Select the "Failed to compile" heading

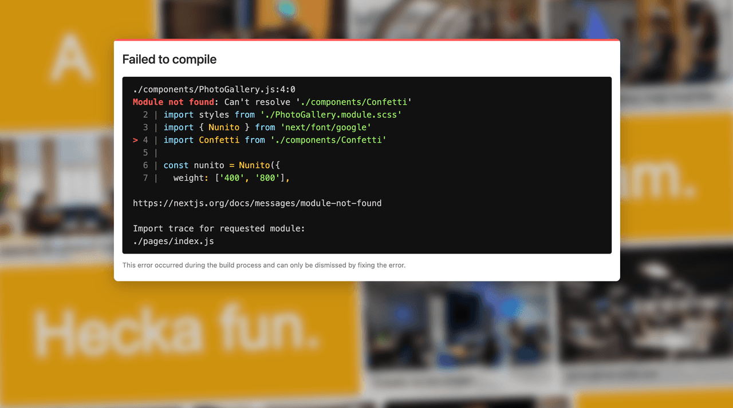pos(170,60)
